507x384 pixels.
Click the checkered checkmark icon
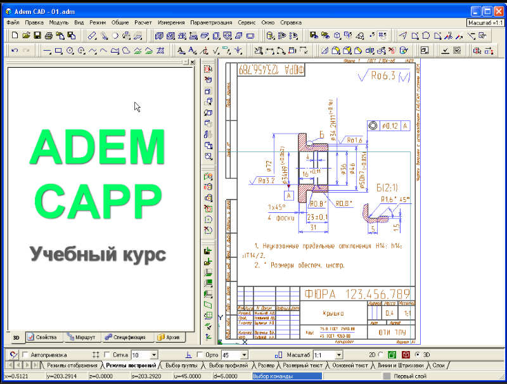[x=457, y=51]
